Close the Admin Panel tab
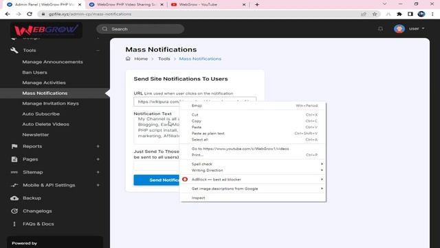This screenshot has width=440, height=248. pos(80,5)
